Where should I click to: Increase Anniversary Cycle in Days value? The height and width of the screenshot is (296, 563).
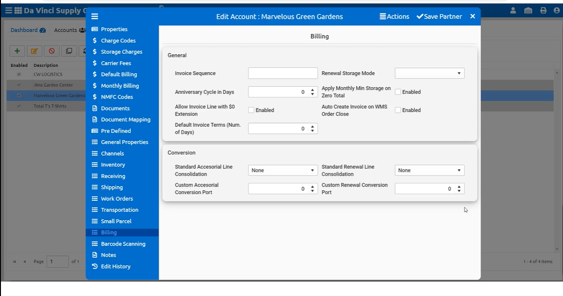pyautogui.click(x=313, y=90)
